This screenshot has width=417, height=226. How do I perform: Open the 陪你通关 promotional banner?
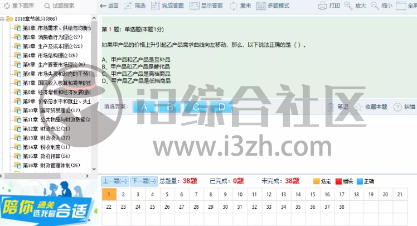click(49, 203)
